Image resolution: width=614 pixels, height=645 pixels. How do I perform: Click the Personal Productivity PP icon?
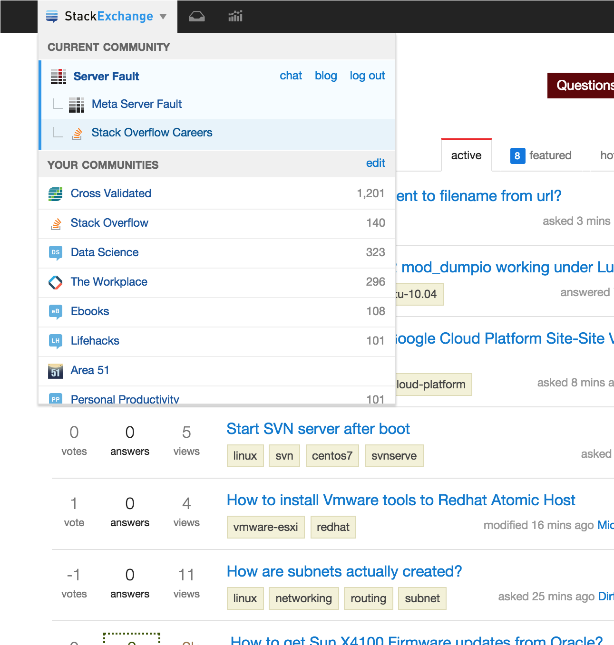56,398
